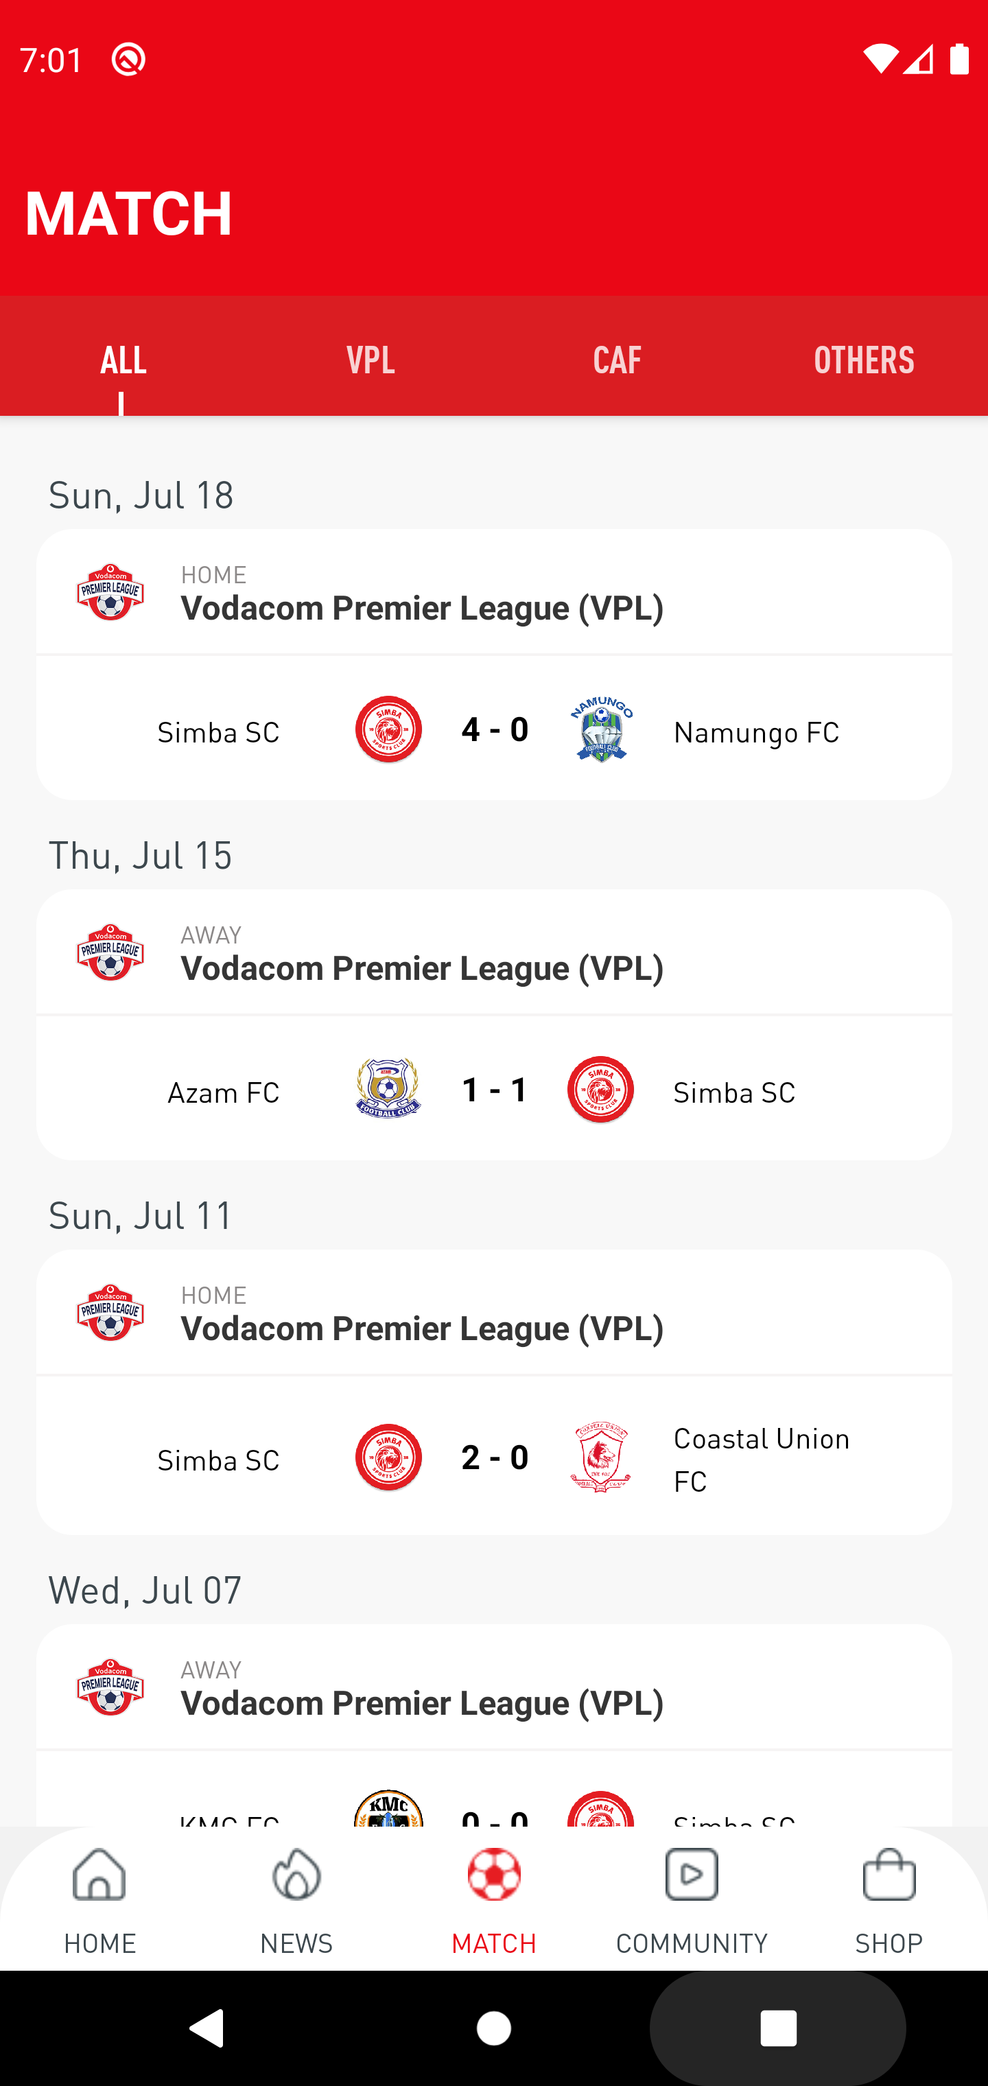Switch to the VPL tab
The image size is (988, 2086).
click(370, 360)
